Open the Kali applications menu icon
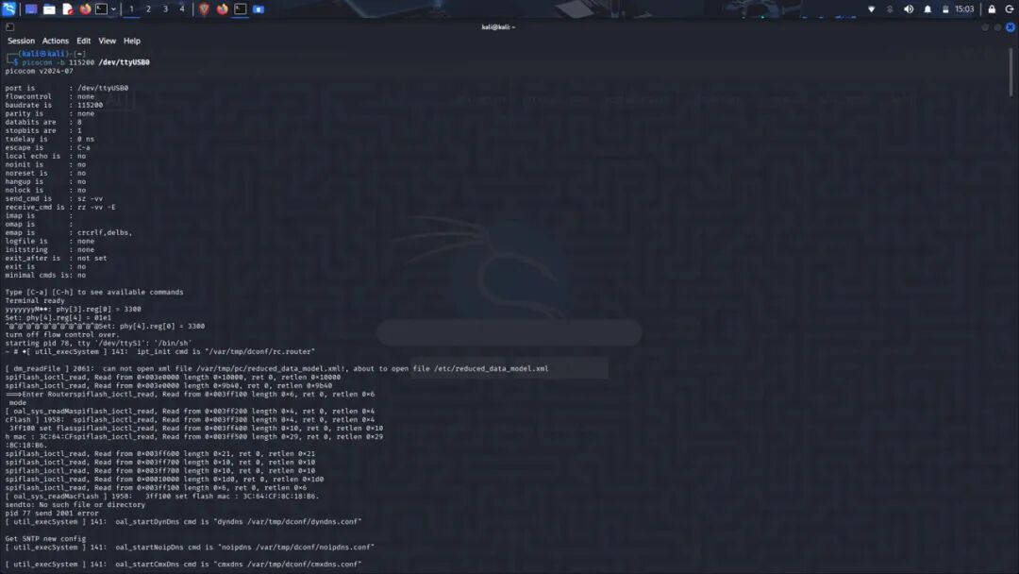 tap(8, 9)
